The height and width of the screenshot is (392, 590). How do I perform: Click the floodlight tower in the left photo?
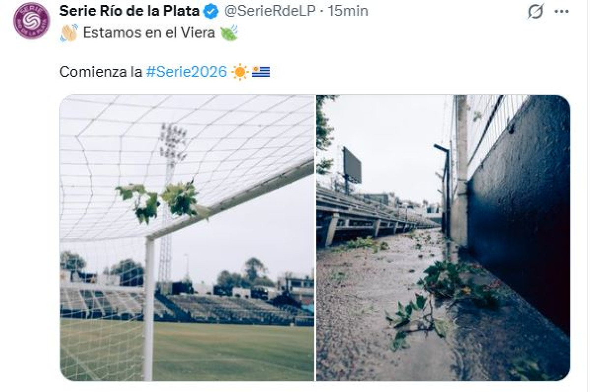point(171,147)
